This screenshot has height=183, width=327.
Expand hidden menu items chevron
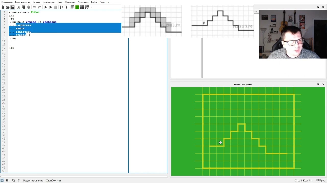[108, 2]
